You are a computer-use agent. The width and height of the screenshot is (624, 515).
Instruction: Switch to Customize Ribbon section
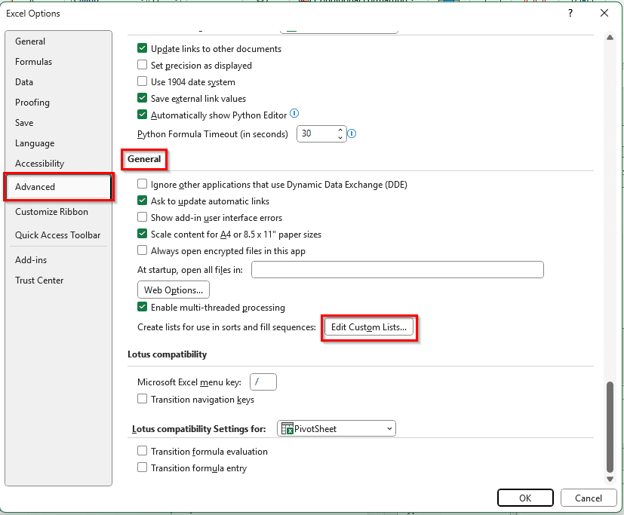51,212
